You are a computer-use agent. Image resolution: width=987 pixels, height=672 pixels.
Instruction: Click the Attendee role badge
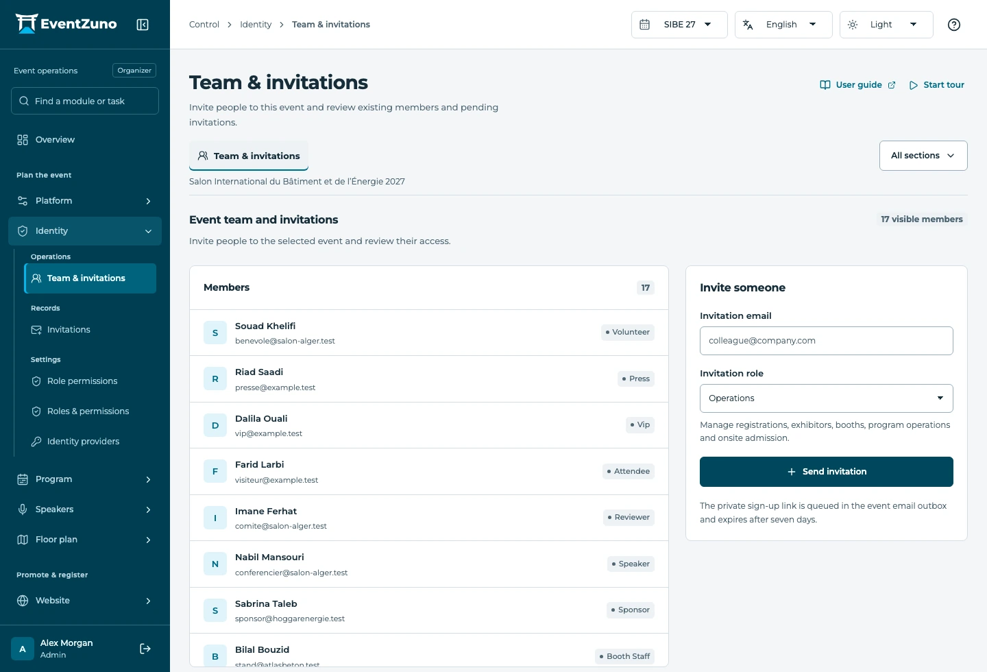click(629, 472)
